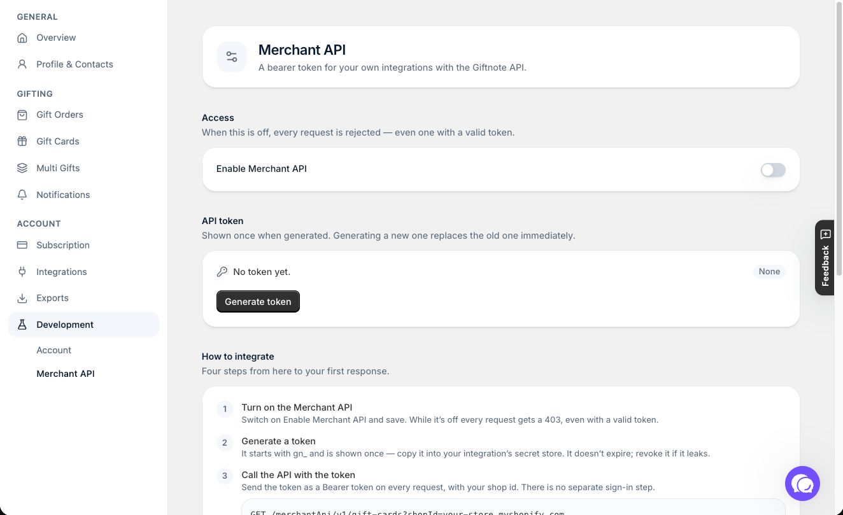Click the None token status badge
This screenshot has width=843, height=515.
click(769, 272)
